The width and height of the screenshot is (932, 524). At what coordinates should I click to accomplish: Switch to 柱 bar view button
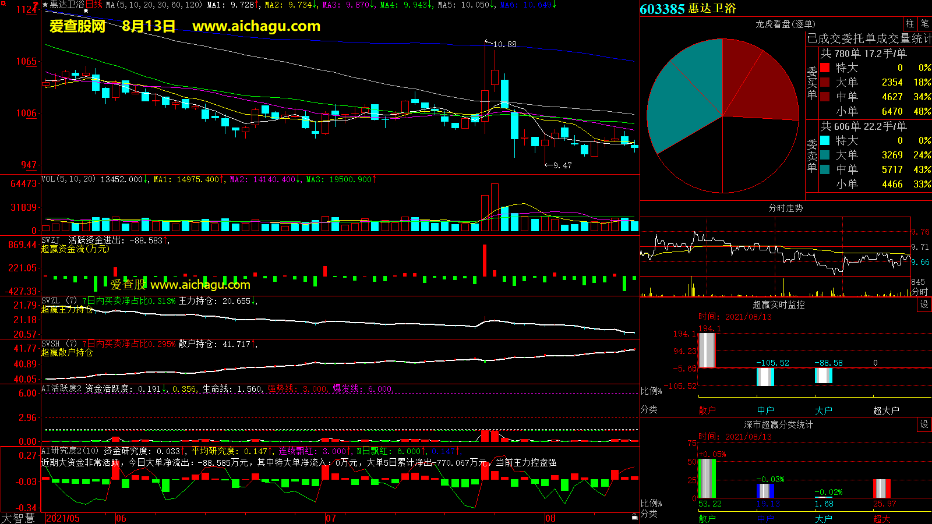click(x=910, y=24)
